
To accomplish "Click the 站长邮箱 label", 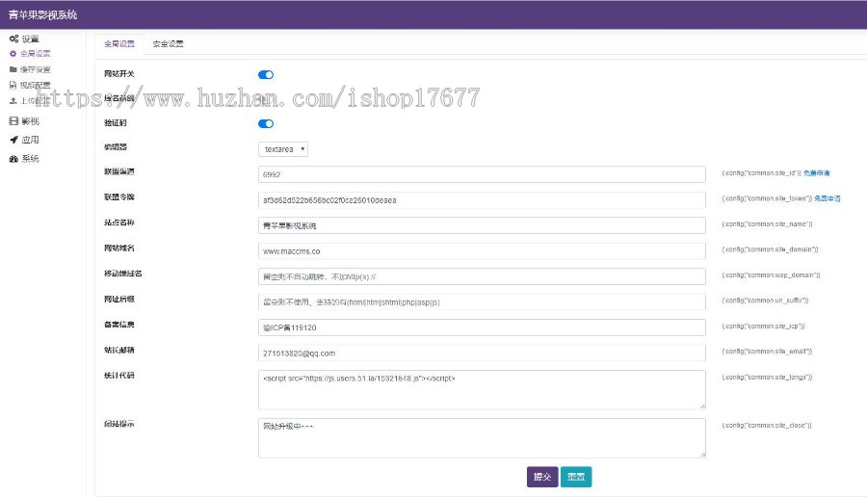I will pos(119,350).
